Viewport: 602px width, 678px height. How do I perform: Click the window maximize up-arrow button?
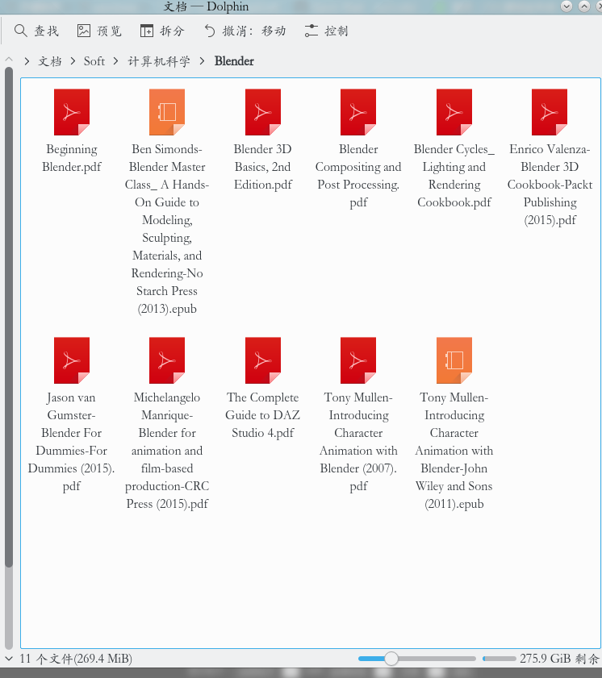[x=584, y=6]
